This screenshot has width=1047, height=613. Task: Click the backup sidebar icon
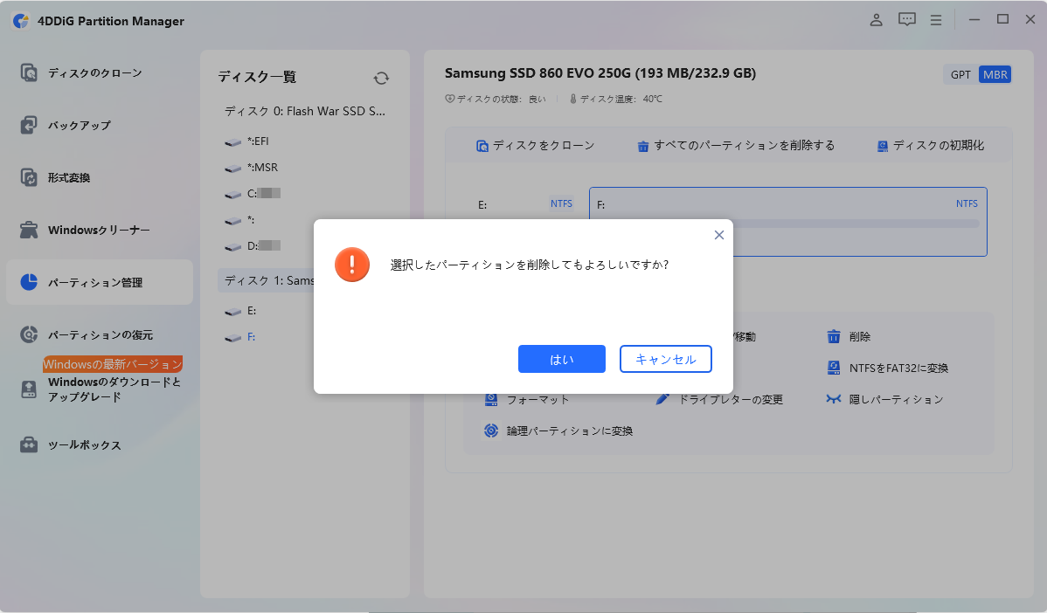click(x=29, y=125)
